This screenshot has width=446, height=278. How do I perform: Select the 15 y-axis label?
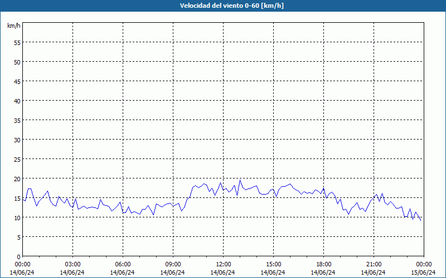coord(17,198)
